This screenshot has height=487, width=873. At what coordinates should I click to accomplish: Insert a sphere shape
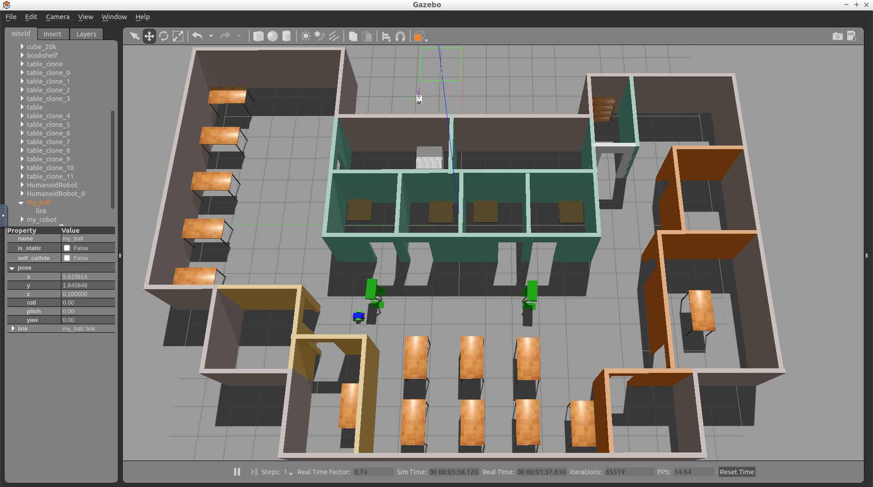pos(272,36)
